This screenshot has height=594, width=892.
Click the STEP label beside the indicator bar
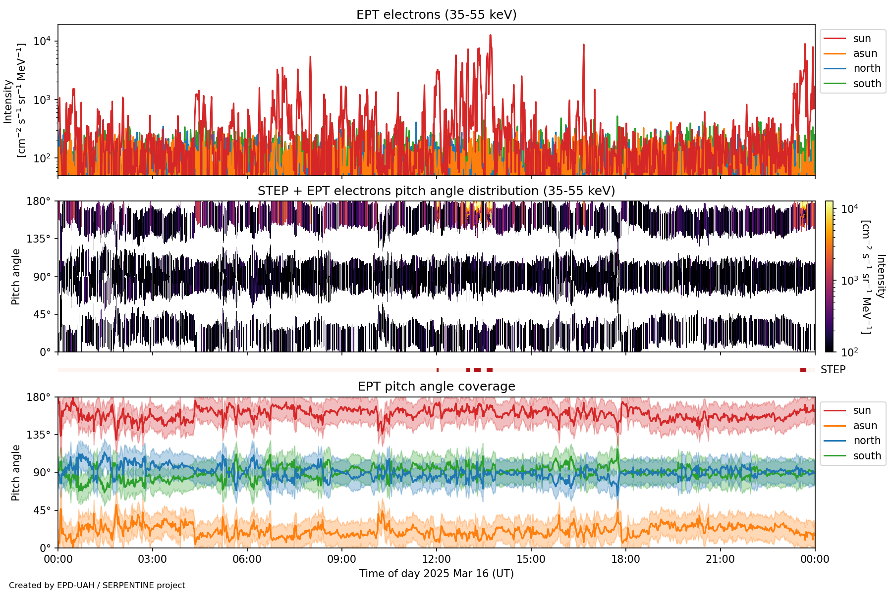click(x=833, y=370)
